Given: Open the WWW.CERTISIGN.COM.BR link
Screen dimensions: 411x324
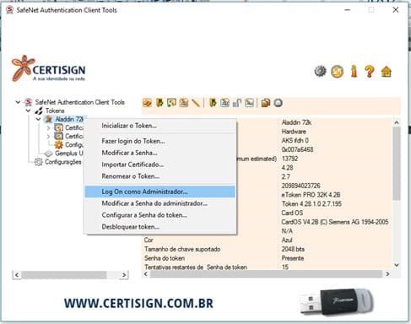Looking at the screenshot, I should 138,304.
